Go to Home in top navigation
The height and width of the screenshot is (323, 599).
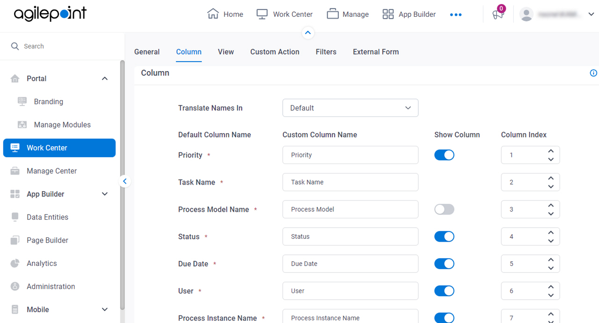(x=225, y=14)
